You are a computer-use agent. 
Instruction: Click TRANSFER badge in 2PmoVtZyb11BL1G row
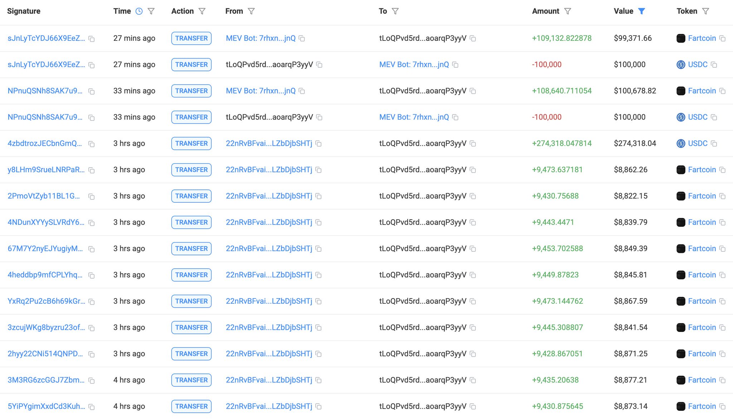pos(191,196)
